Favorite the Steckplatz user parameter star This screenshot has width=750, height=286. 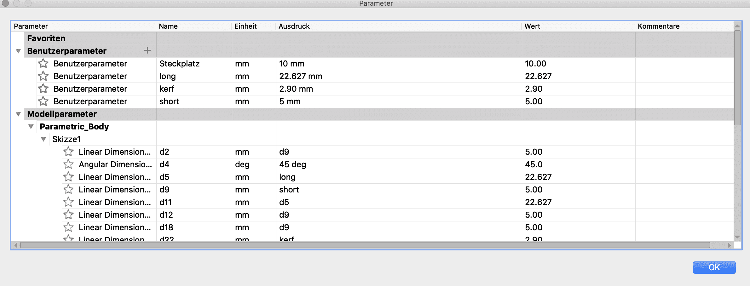click(x=43, y=64)
